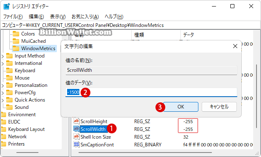Click the data value 32

click(186, 137)
